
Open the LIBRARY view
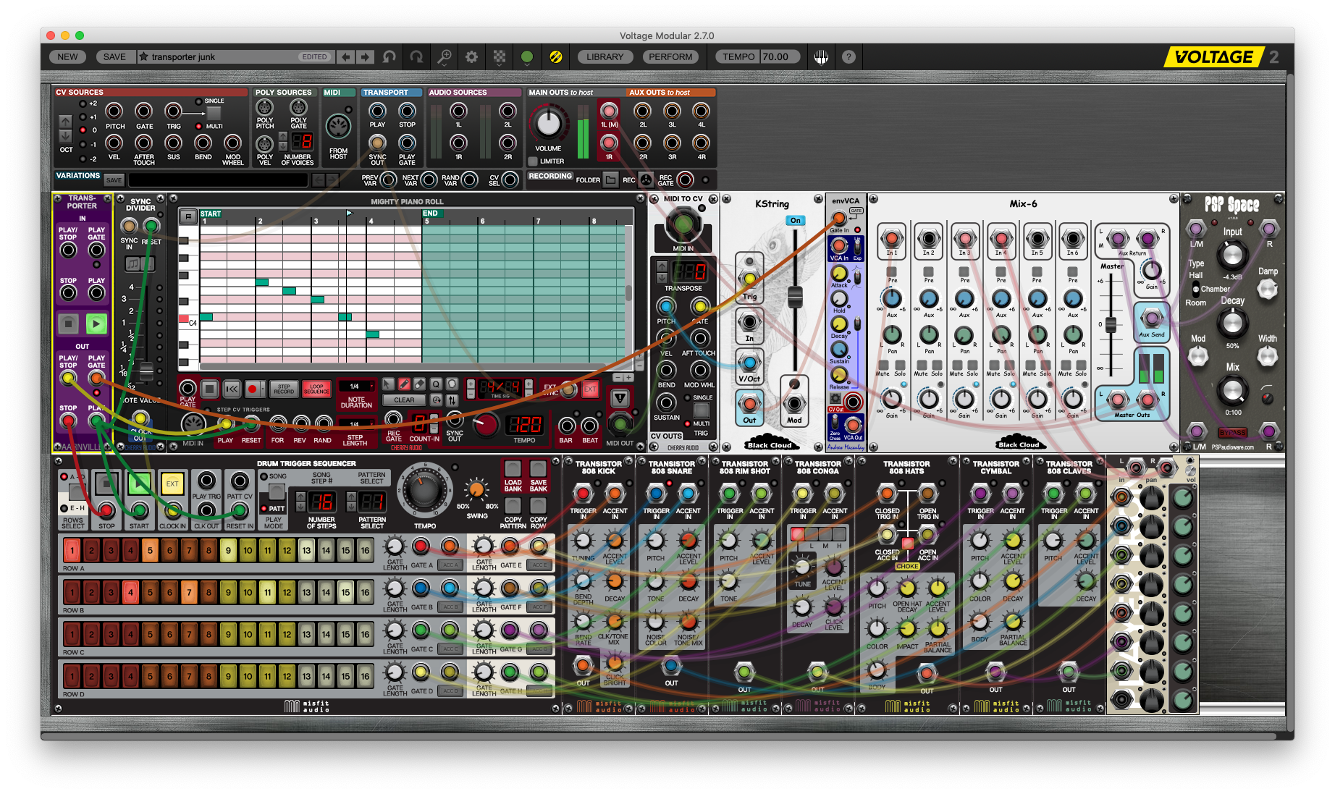coord(605,56)
